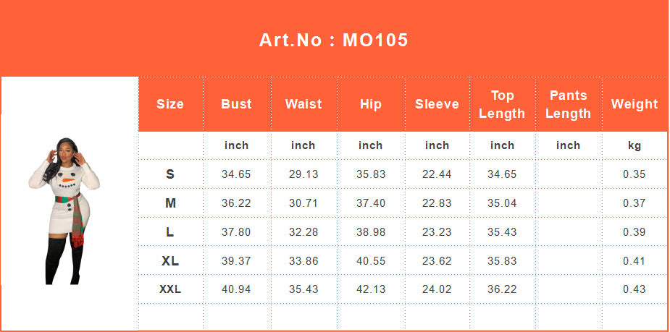Select the M size row label
This screenshot has width=670, height=332.
(170, 203)
